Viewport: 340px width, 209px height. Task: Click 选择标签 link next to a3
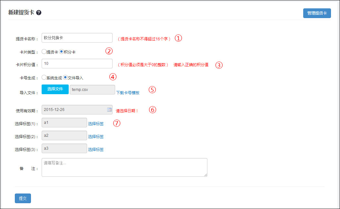pos(96,149)
